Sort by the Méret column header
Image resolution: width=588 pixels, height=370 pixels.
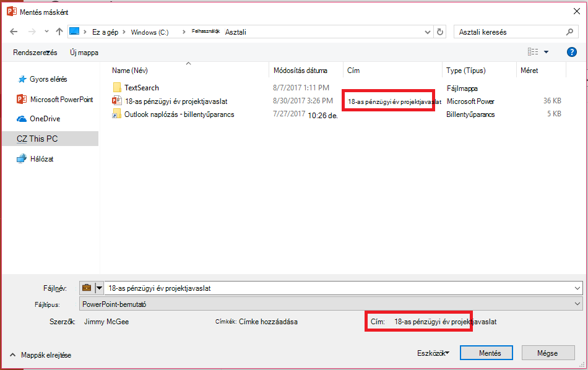click(x=529, y=71)
